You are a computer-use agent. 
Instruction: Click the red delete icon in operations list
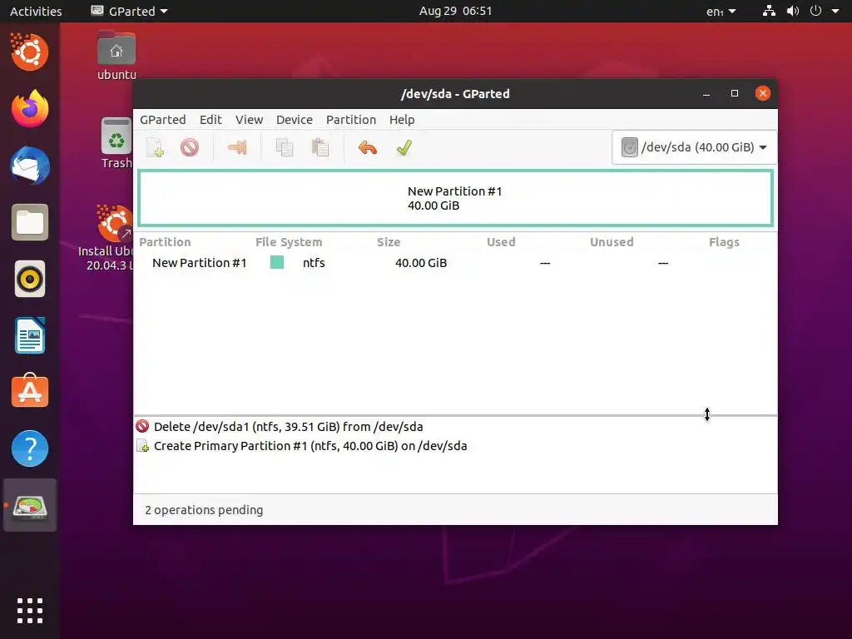tap(142, 426)
